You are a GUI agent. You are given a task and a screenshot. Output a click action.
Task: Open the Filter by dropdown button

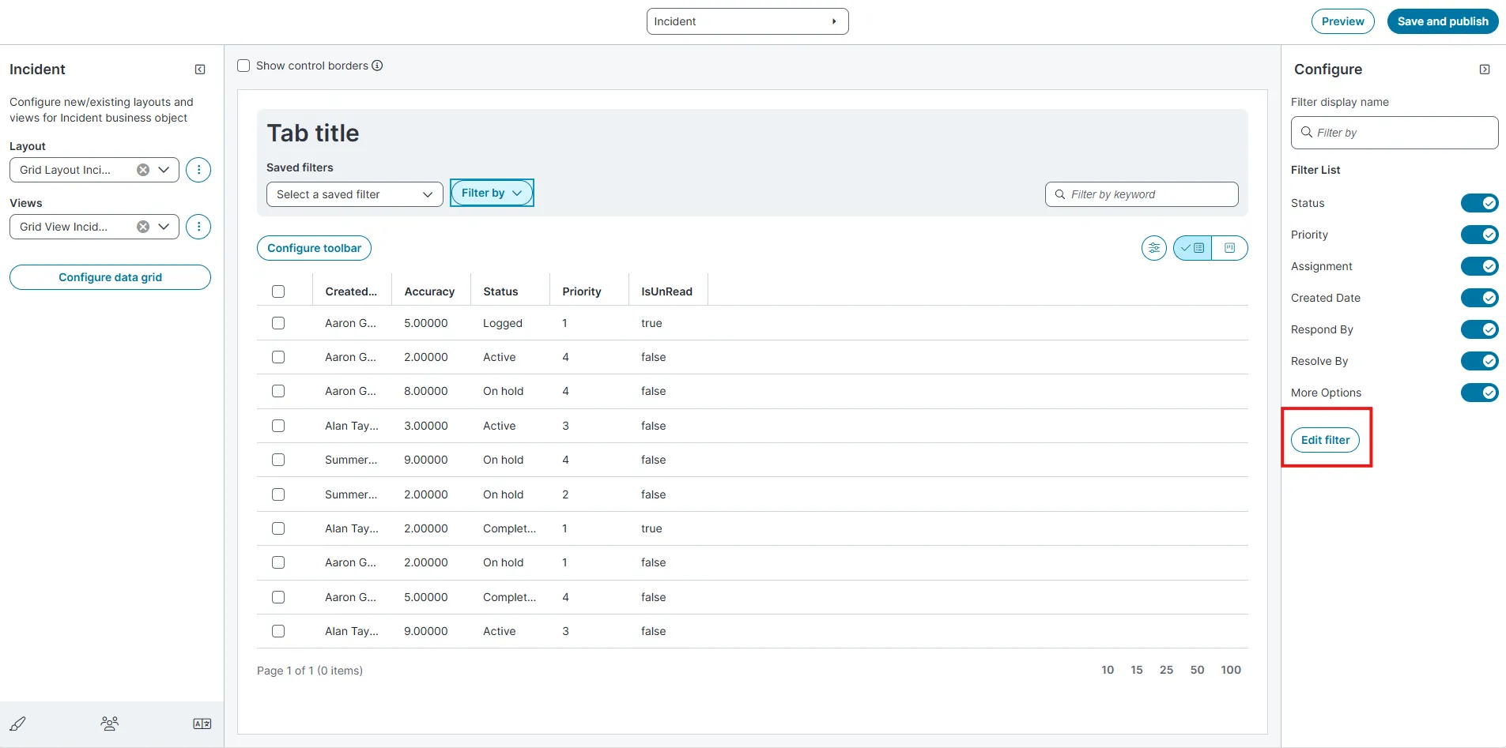pos(492,193)
